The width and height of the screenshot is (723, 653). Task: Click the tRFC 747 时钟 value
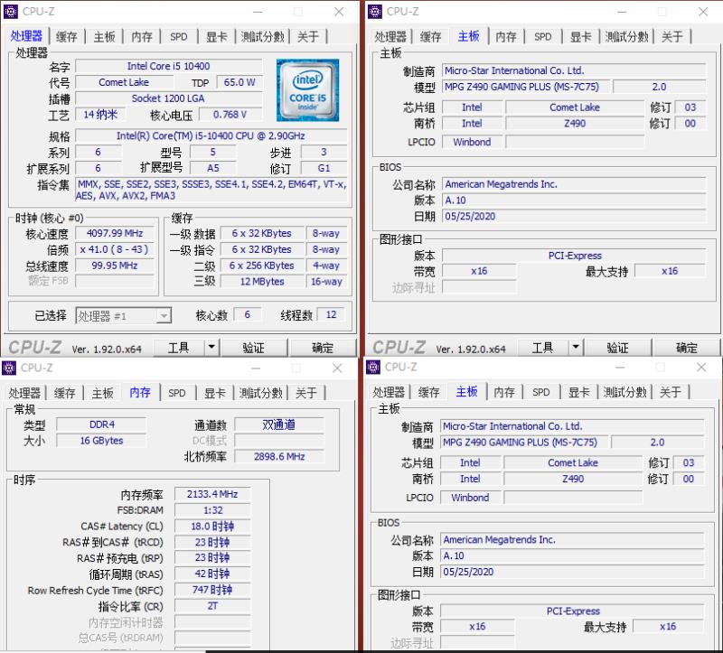click(x=212, y=590)
